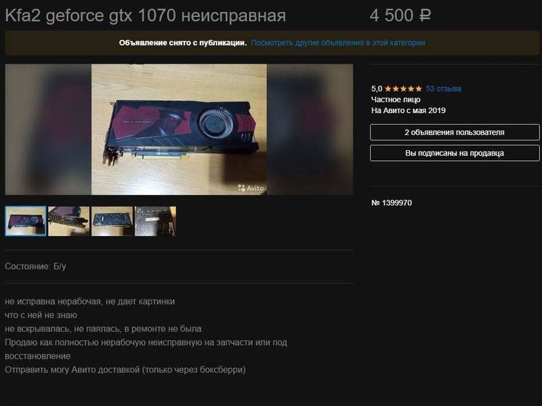Click the main graphics card photo
Viewport: 542px width, 406px height.
[x=179, y=129]
